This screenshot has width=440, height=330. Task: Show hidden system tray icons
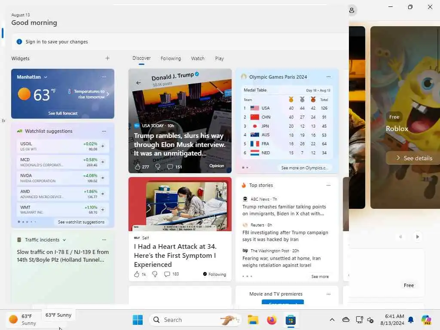coord(332,320)
